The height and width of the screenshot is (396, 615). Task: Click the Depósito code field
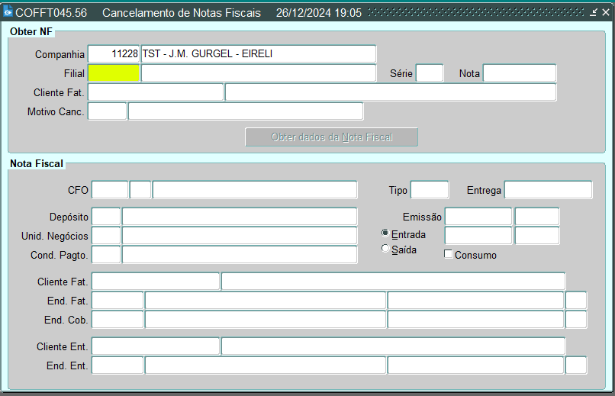click(x=106, y=217)
